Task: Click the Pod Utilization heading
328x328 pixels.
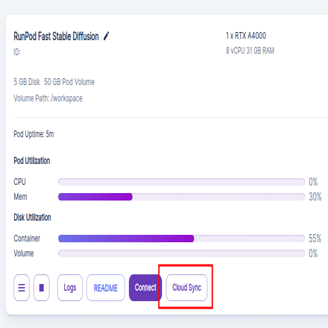Action: [x=32, y=161]
